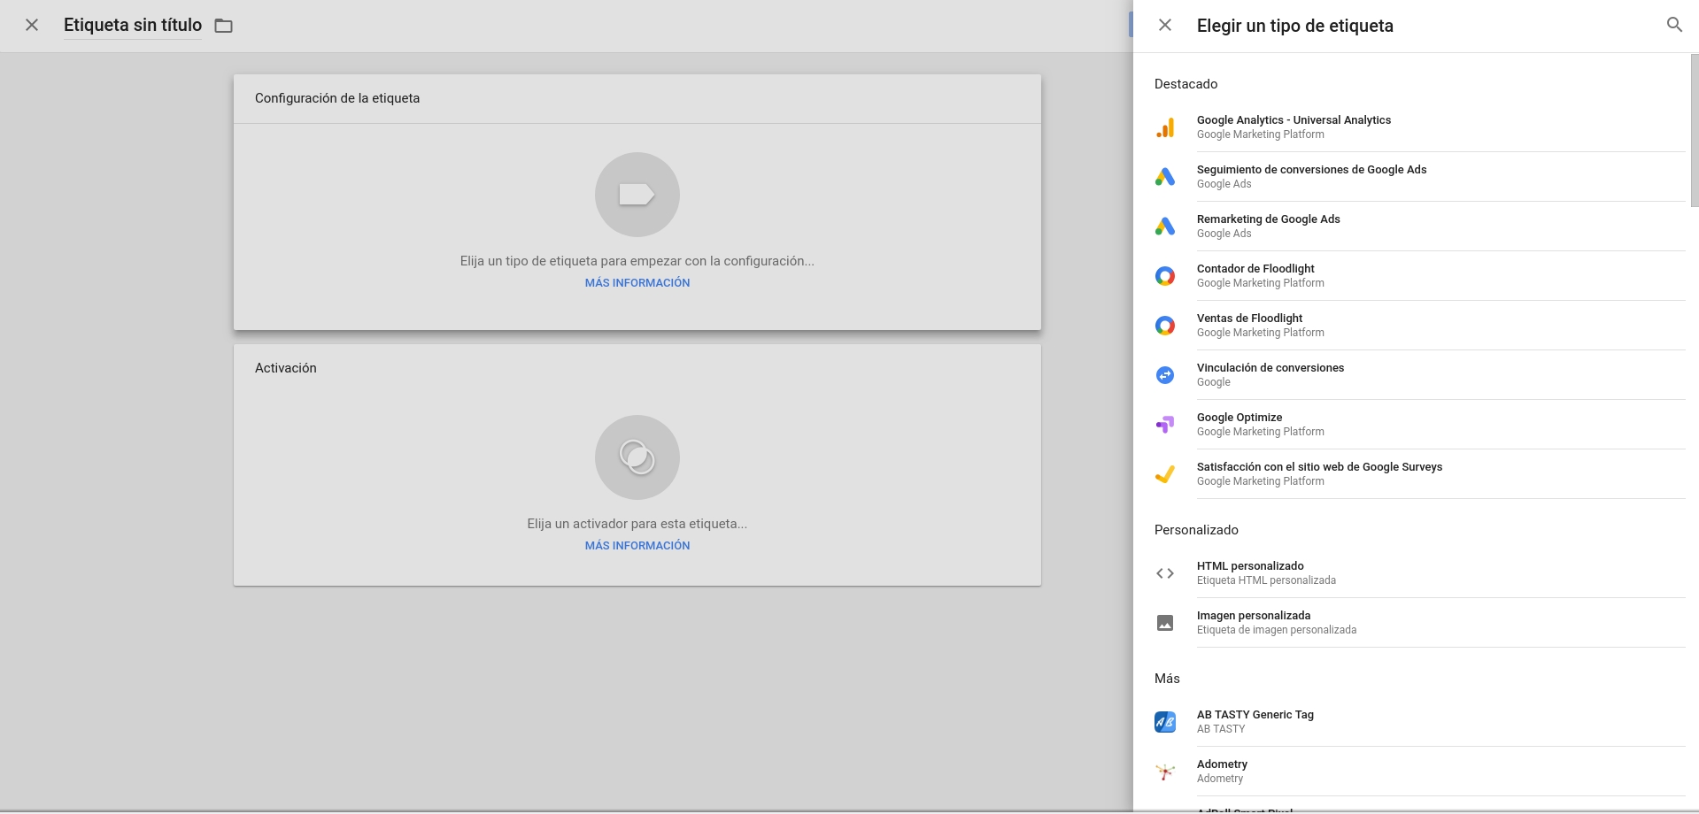
Task: Search tag types with the magnifier icon
Action: [1673, 25]
